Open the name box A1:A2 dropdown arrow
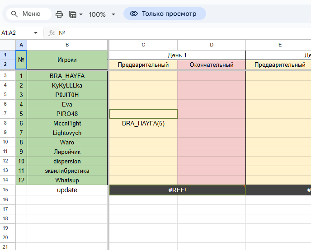311x250 pixels. pyautogui.click(x=36, y=32)
